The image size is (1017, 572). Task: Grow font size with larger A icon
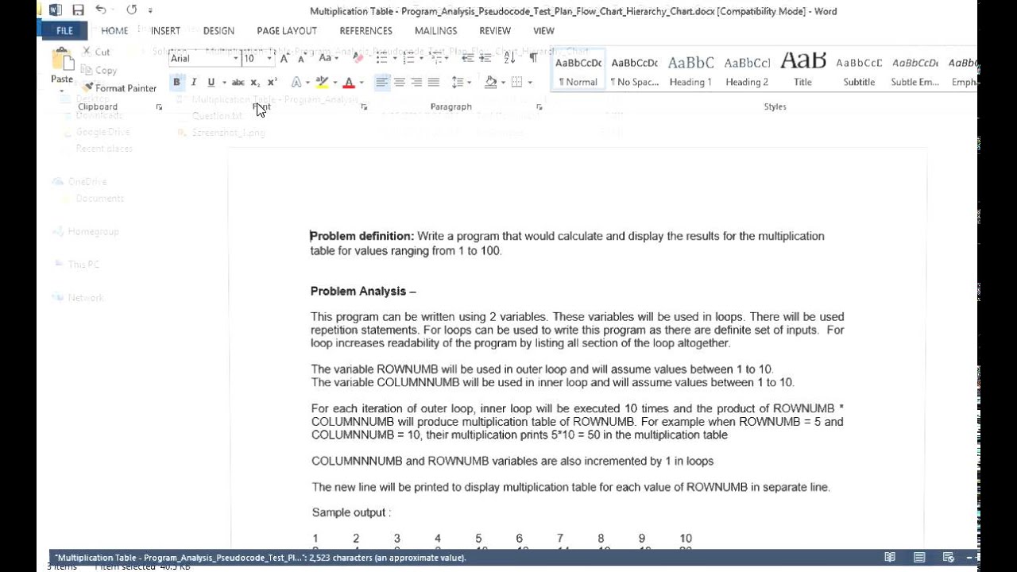pos(284,58)
